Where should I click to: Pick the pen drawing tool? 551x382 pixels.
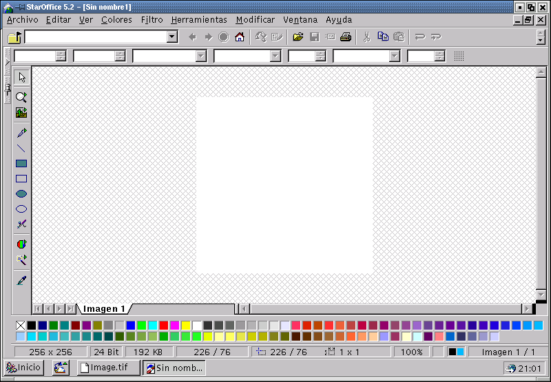click(21, 132)
